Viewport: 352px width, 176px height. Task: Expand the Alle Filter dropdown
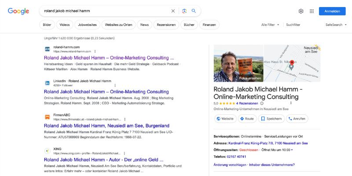click(x=270, y=25)
